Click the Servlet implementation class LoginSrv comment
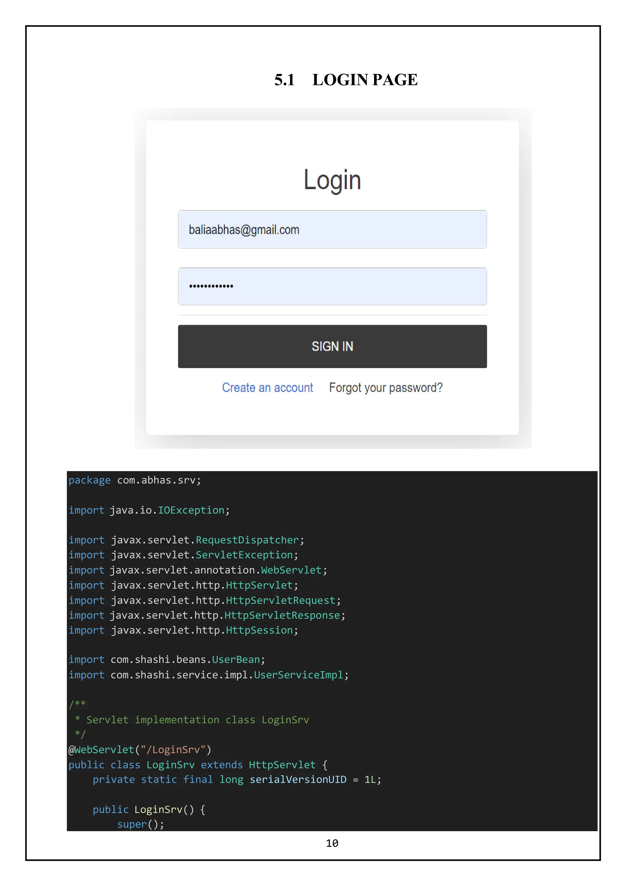 click(x=192, y=720)
